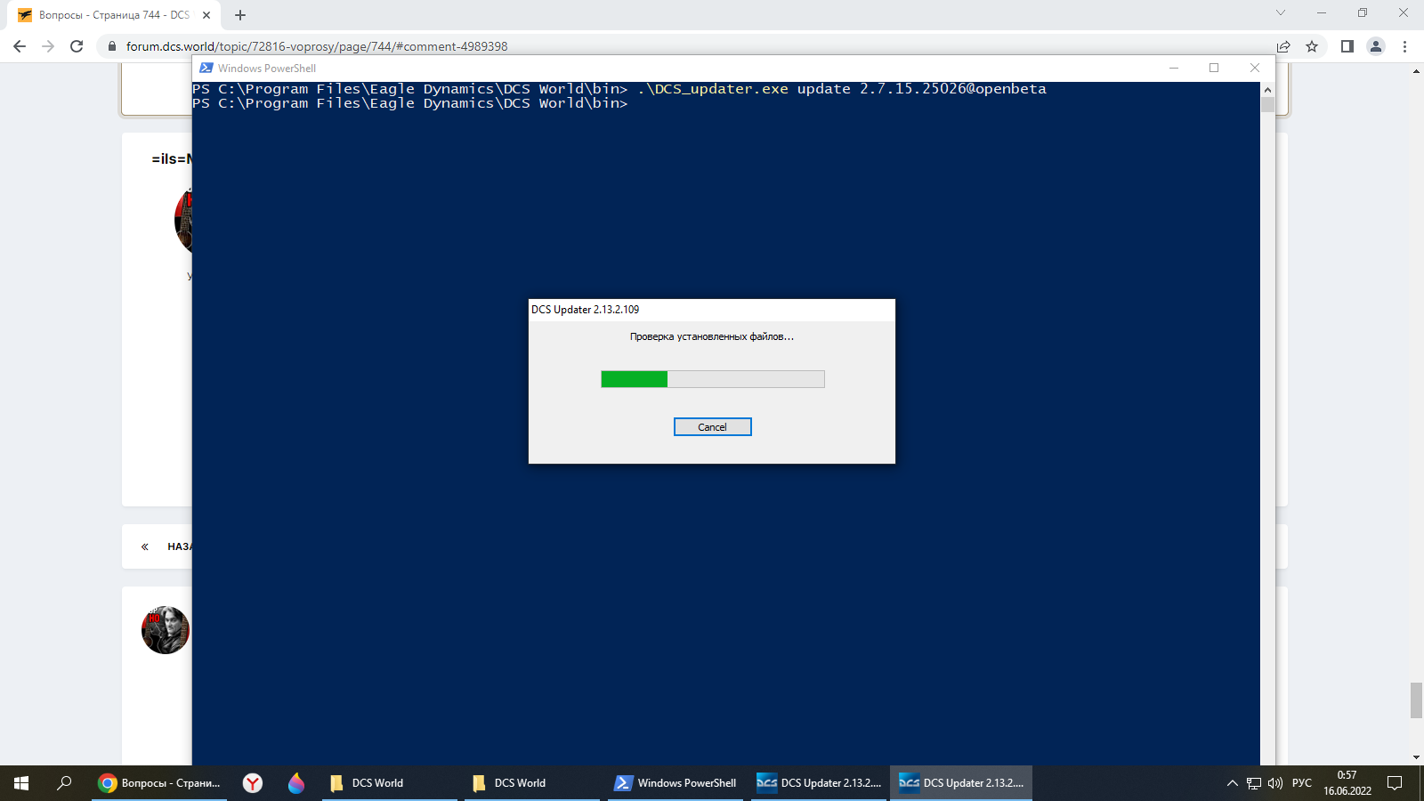The image size is (1424, 801).
Task: Click the PowerShell icon in window title
Action: coord(206,69)
